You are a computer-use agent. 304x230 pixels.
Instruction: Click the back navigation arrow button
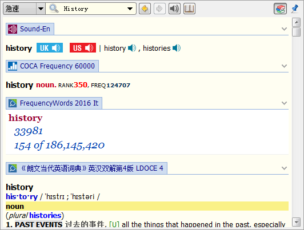tap(145, 9)
